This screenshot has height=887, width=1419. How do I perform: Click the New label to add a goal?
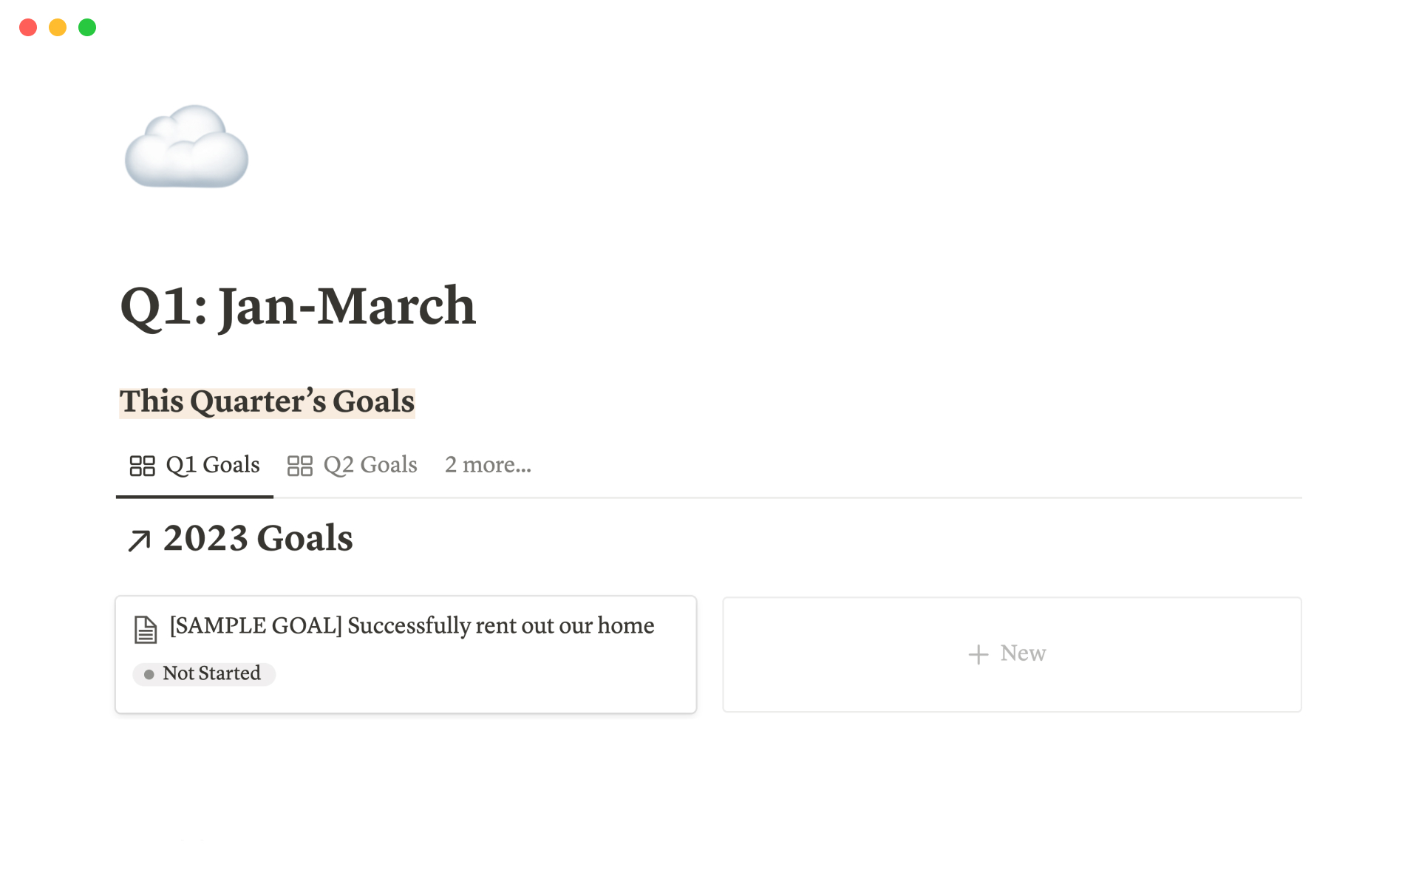[x=1023, y=653]
